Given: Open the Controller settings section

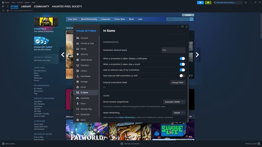Looking at the screenshot, I should [85, 98].
